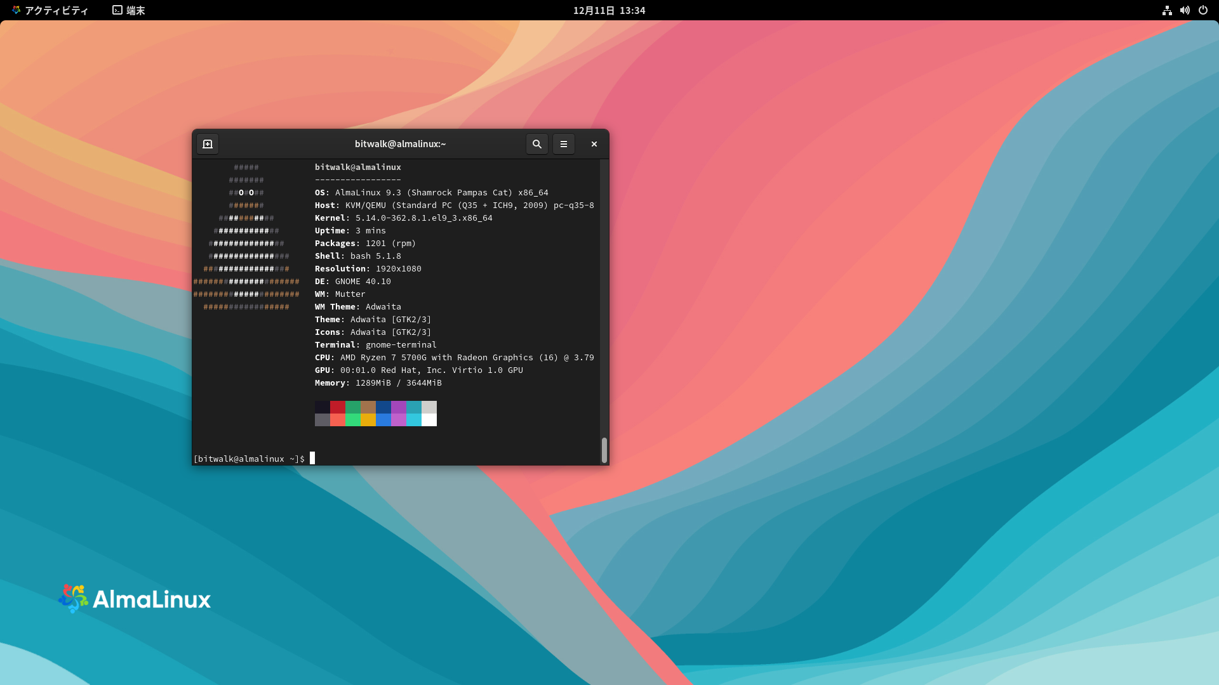
Task: Open the power system menu icon
Action: (1202, 10)
